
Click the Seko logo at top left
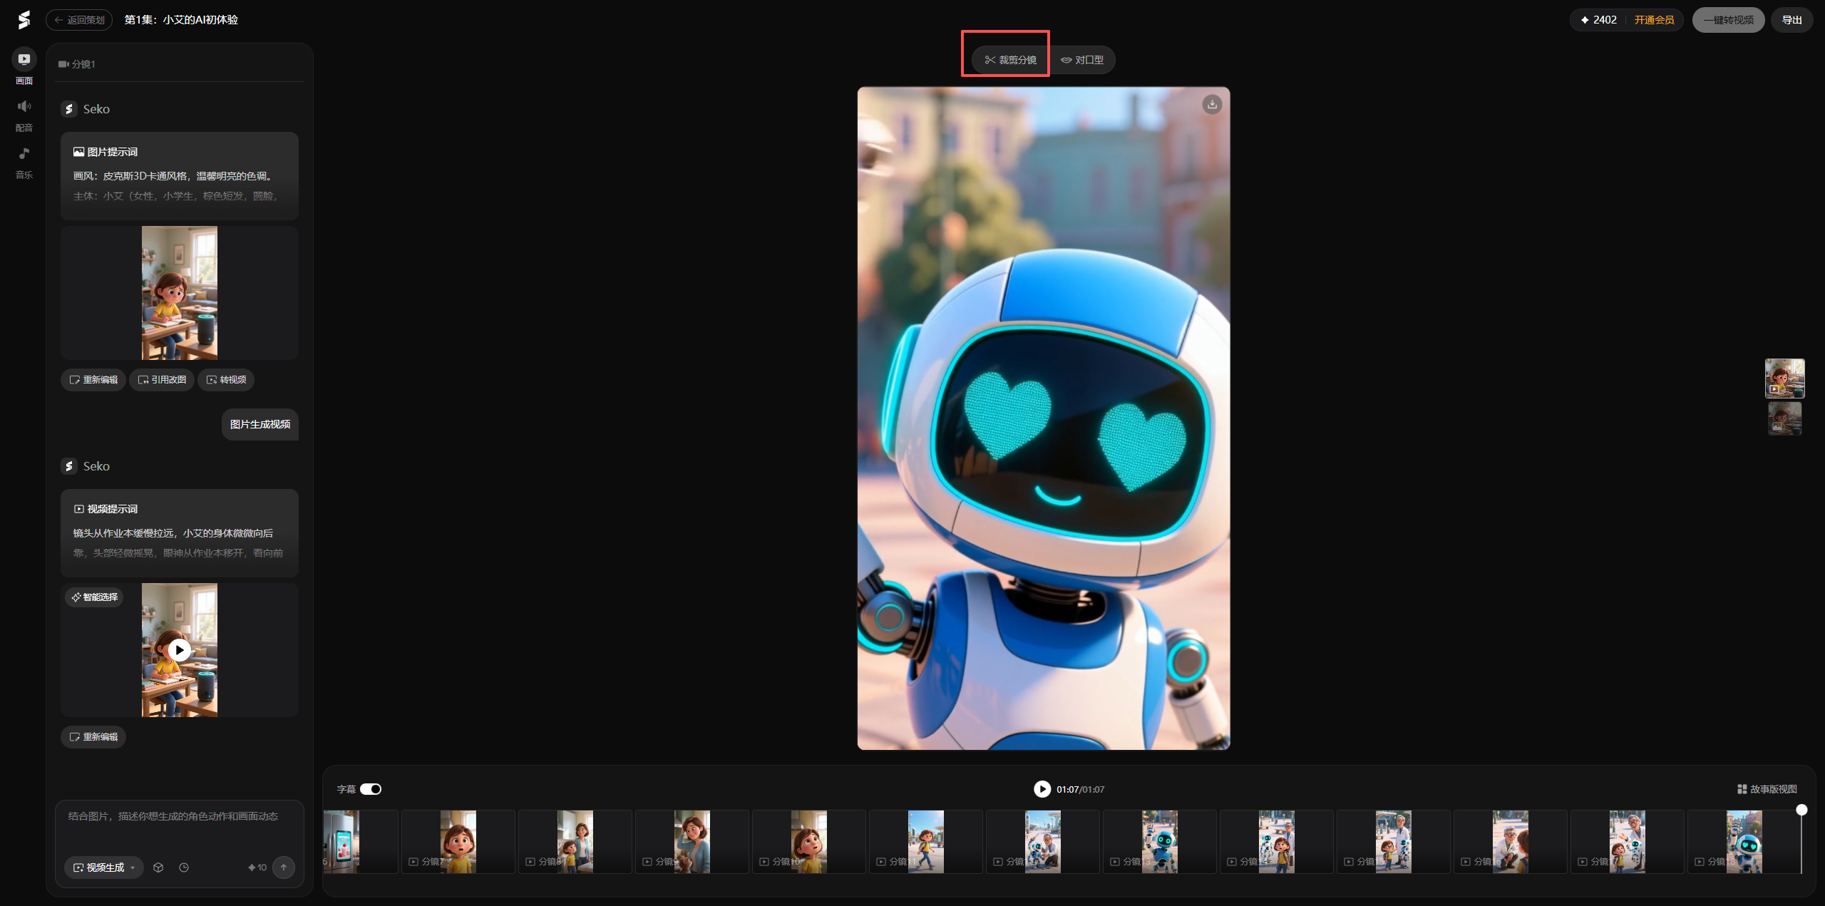24,20
